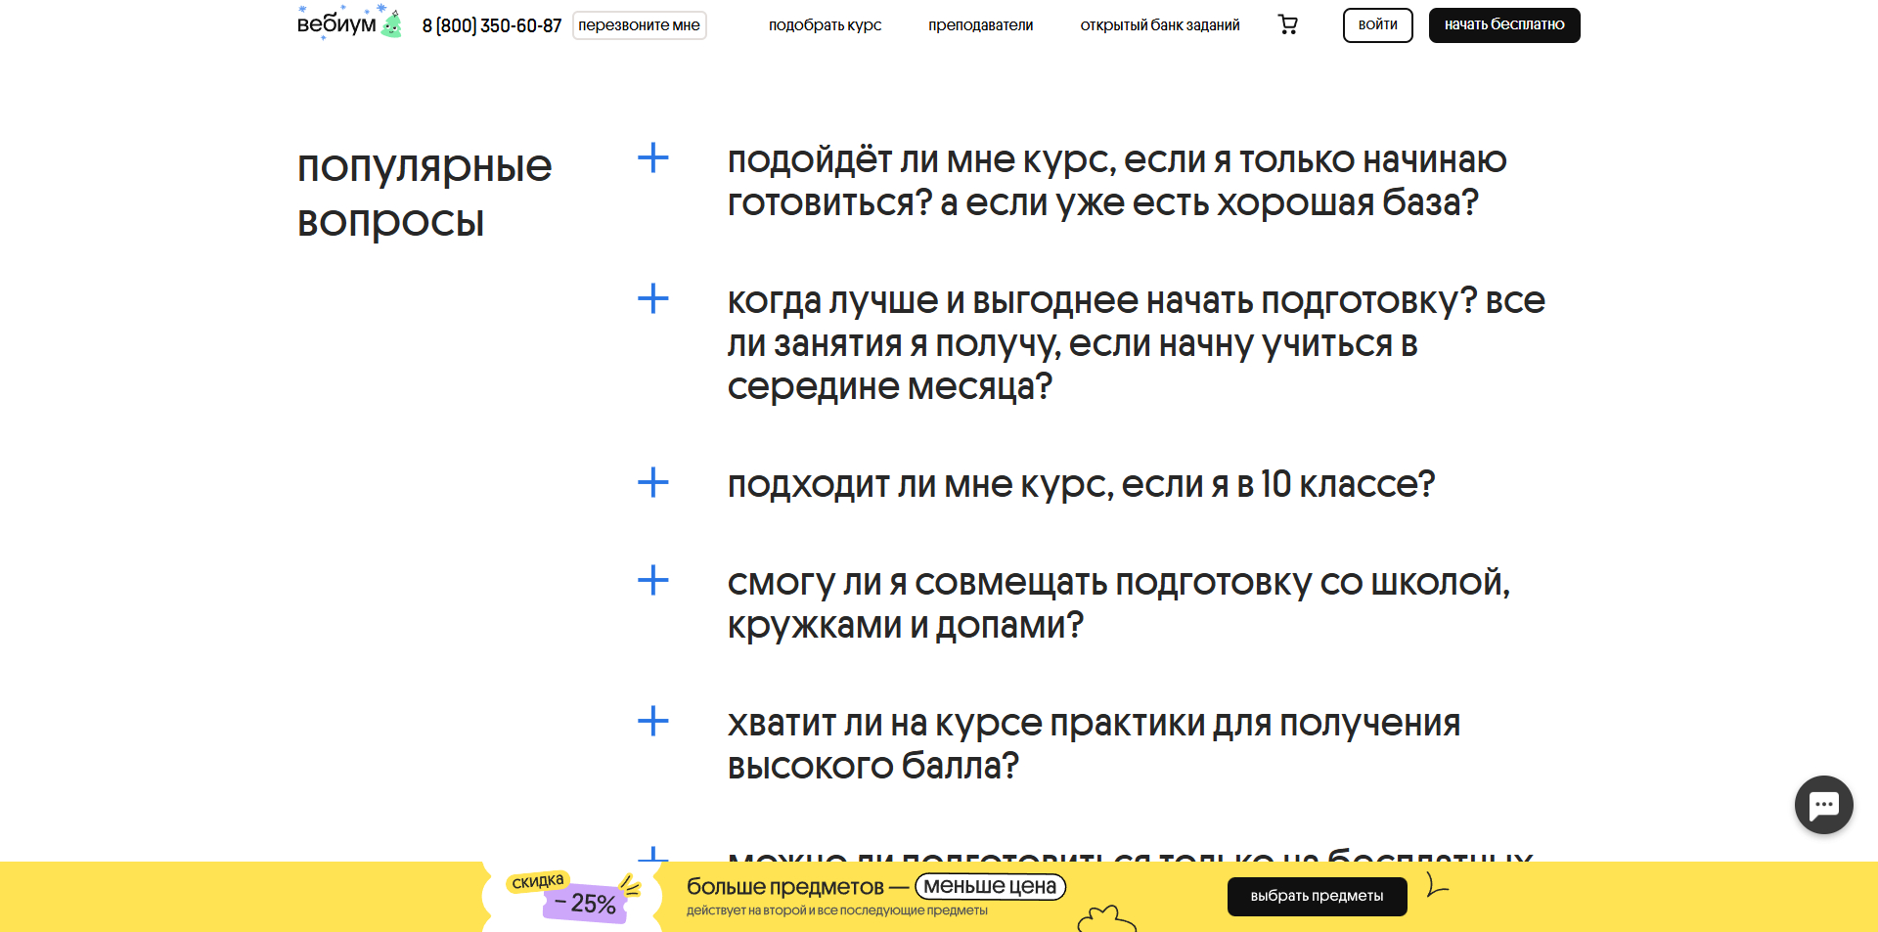
Task: Expand the question about starting mid-month
Action: [651, 299]
